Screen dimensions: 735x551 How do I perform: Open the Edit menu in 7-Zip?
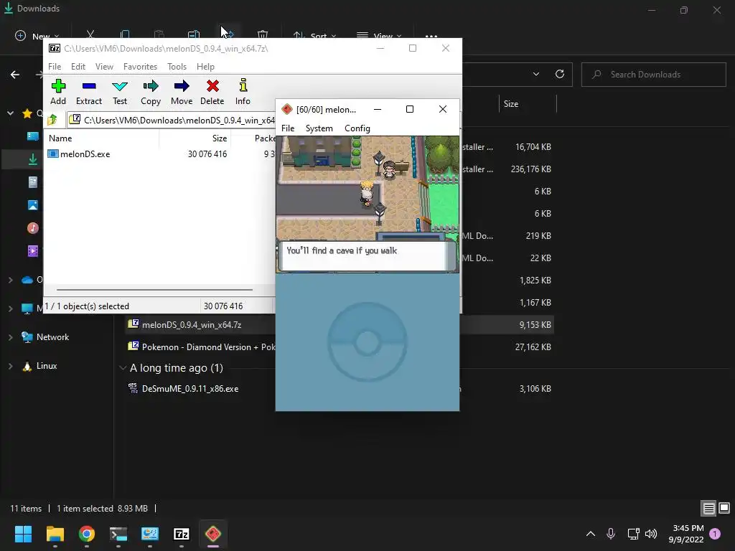coord(78,67)
